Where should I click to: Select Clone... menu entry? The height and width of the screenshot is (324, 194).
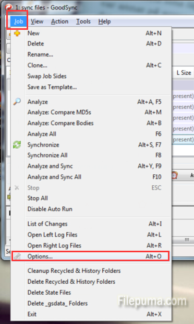coord(91,65)
